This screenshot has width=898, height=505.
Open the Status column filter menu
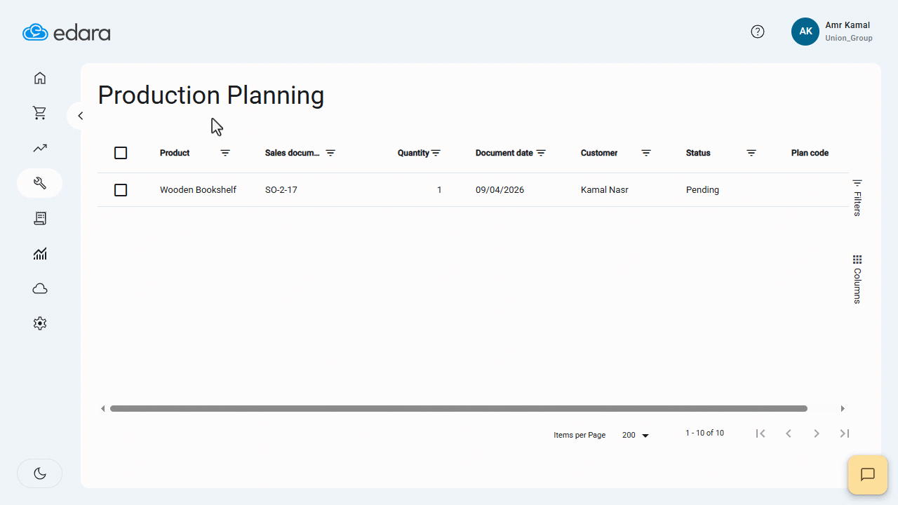[x=751, y=153]
